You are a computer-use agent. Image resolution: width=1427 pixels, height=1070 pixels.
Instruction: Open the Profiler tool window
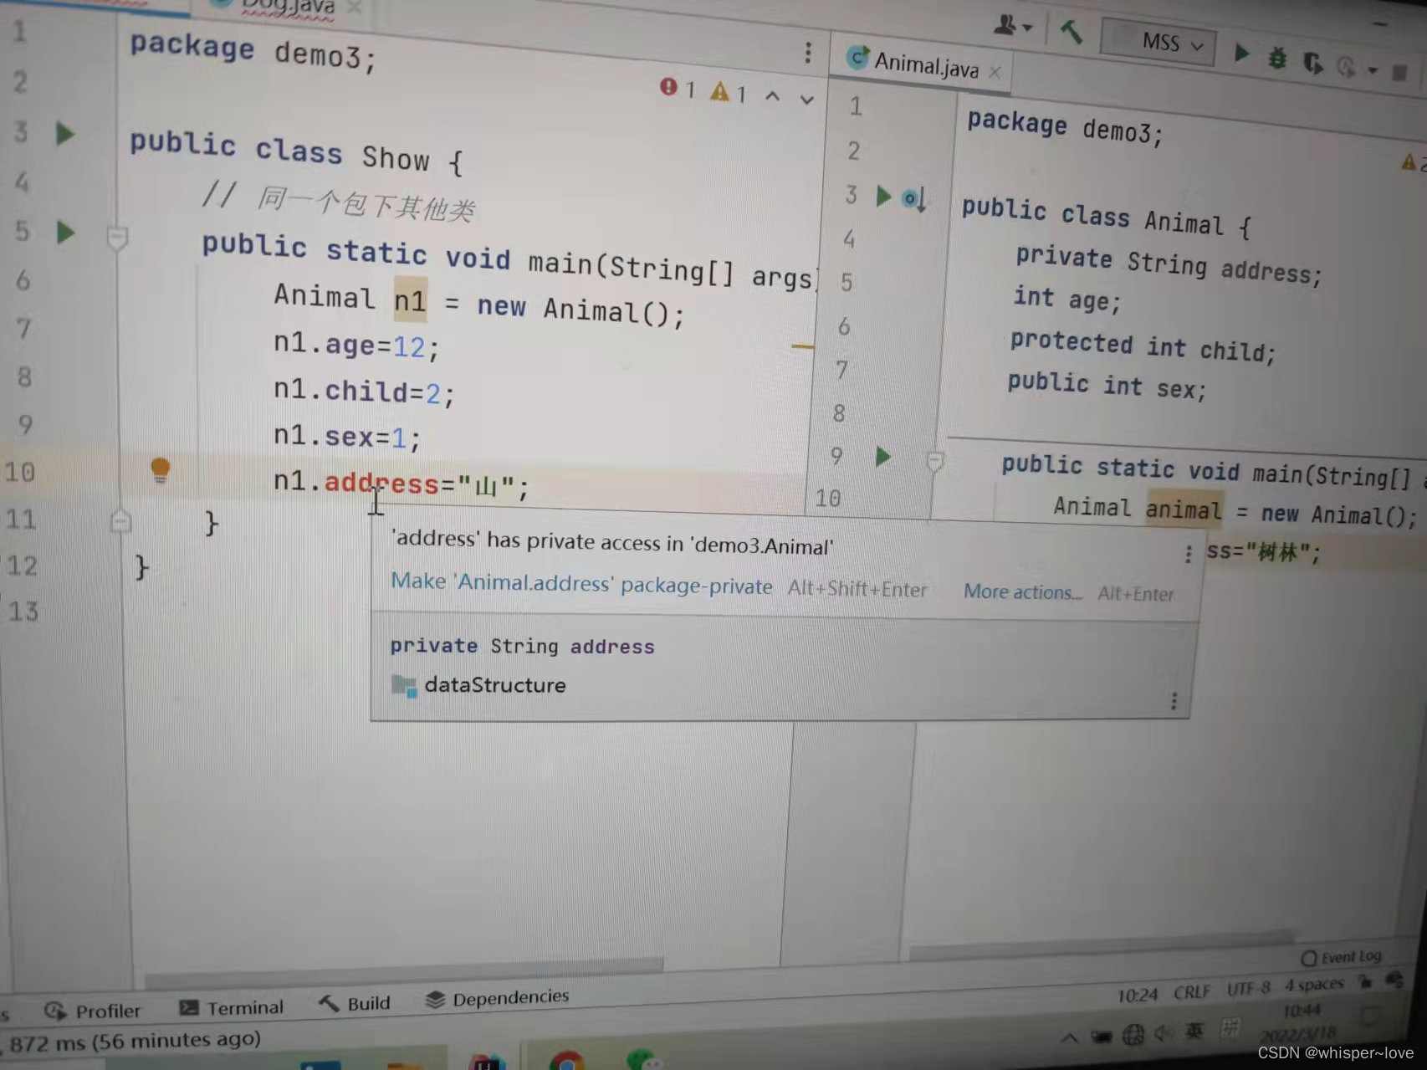coord(93,1011)
